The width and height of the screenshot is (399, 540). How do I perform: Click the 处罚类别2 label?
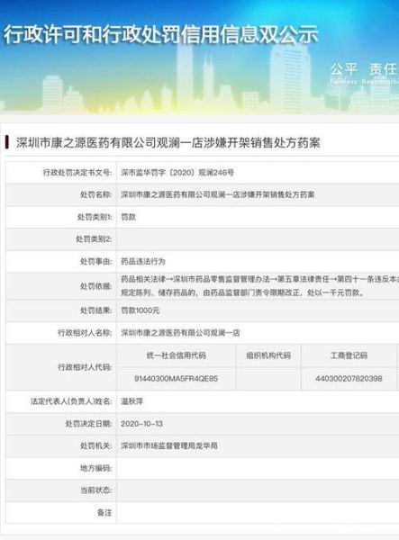tap(94, 239)
